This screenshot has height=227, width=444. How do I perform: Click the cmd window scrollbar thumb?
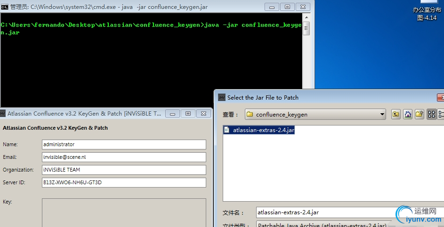coord(307,28)
